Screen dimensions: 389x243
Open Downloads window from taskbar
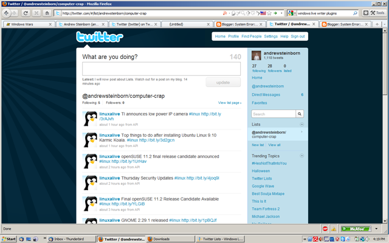point(170,239)
